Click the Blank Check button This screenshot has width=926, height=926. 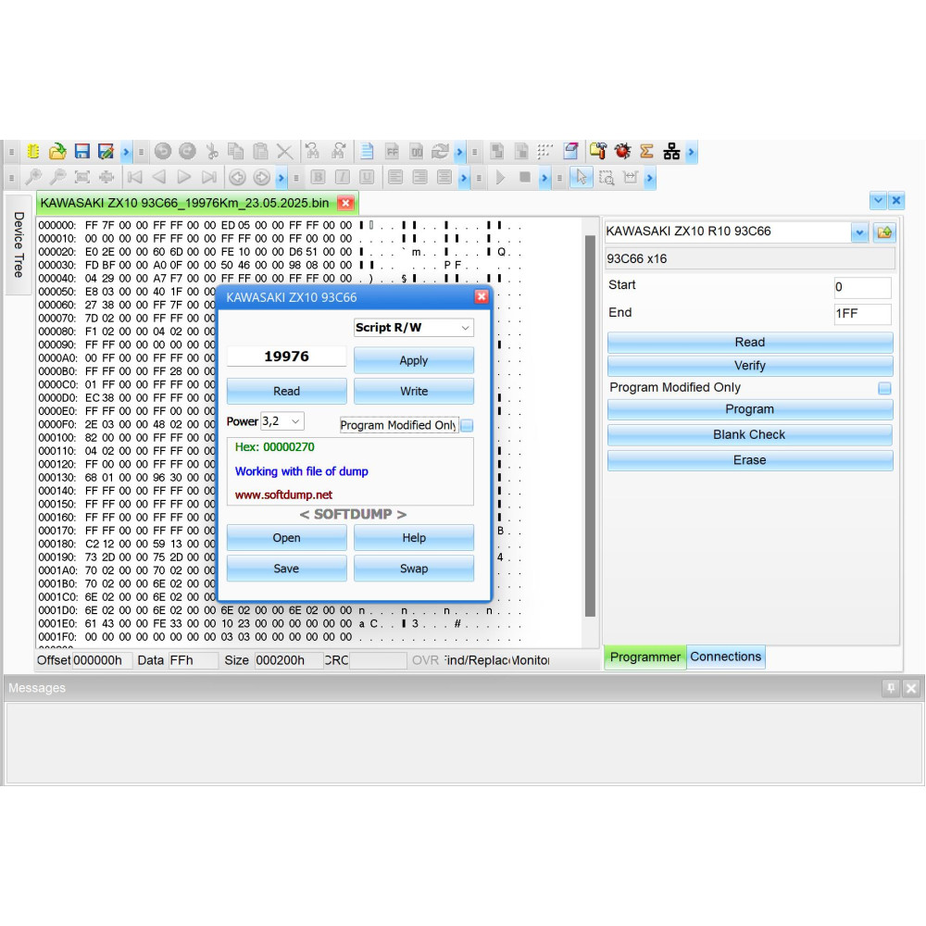(750, 434)
